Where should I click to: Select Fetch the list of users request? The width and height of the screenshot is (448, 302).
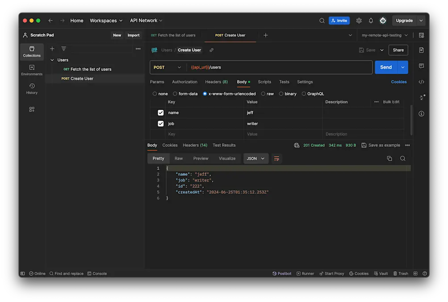(x=91, y=69)
